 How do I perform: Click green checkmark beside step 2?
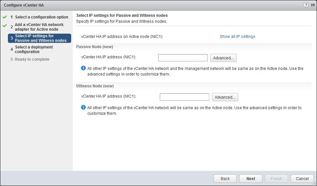5,26
